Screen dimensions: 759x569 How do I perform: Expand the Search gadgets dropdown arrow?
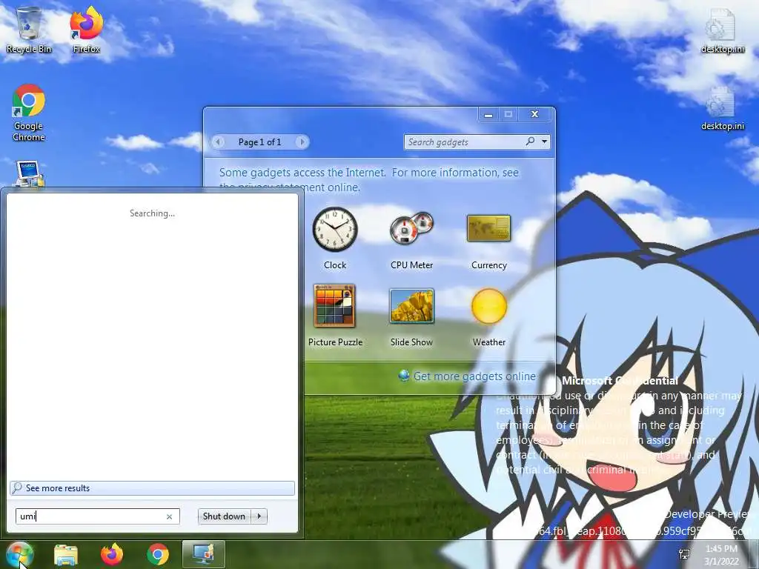point(545,142)
